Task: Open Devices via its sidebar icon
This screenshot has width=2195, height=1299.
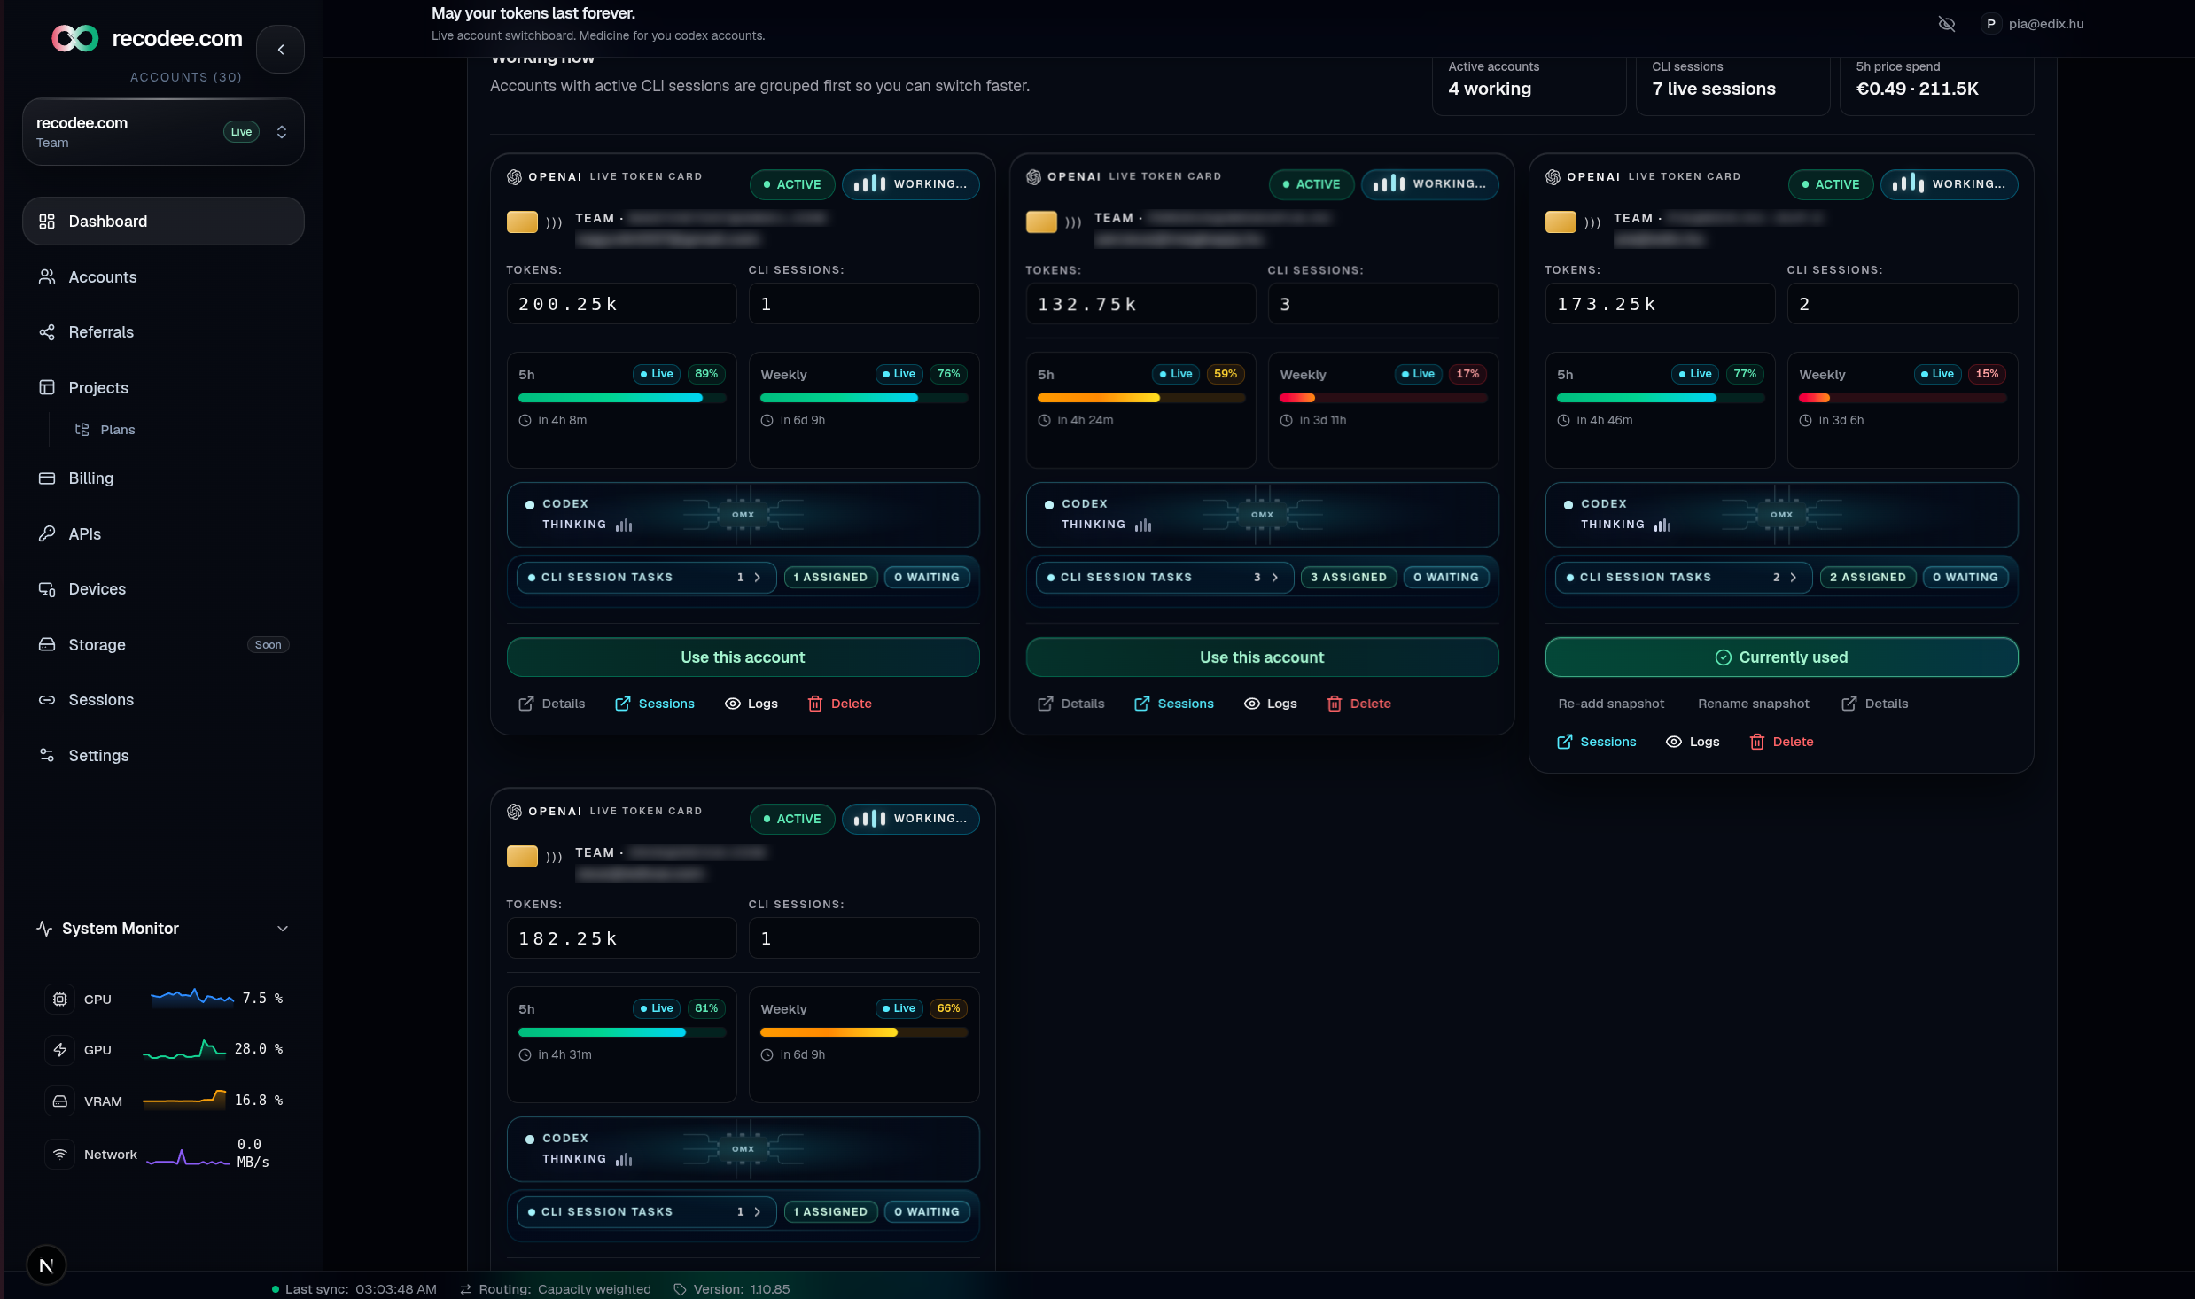Action: pyautogui.click(x=47, y=589)
